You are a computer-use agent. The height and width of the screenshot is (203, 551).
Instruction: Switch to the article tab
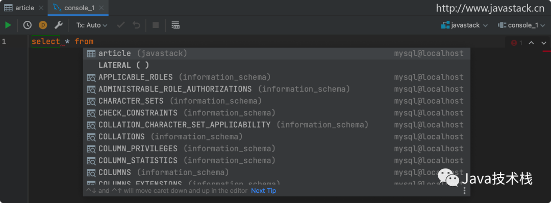point(20,8)
